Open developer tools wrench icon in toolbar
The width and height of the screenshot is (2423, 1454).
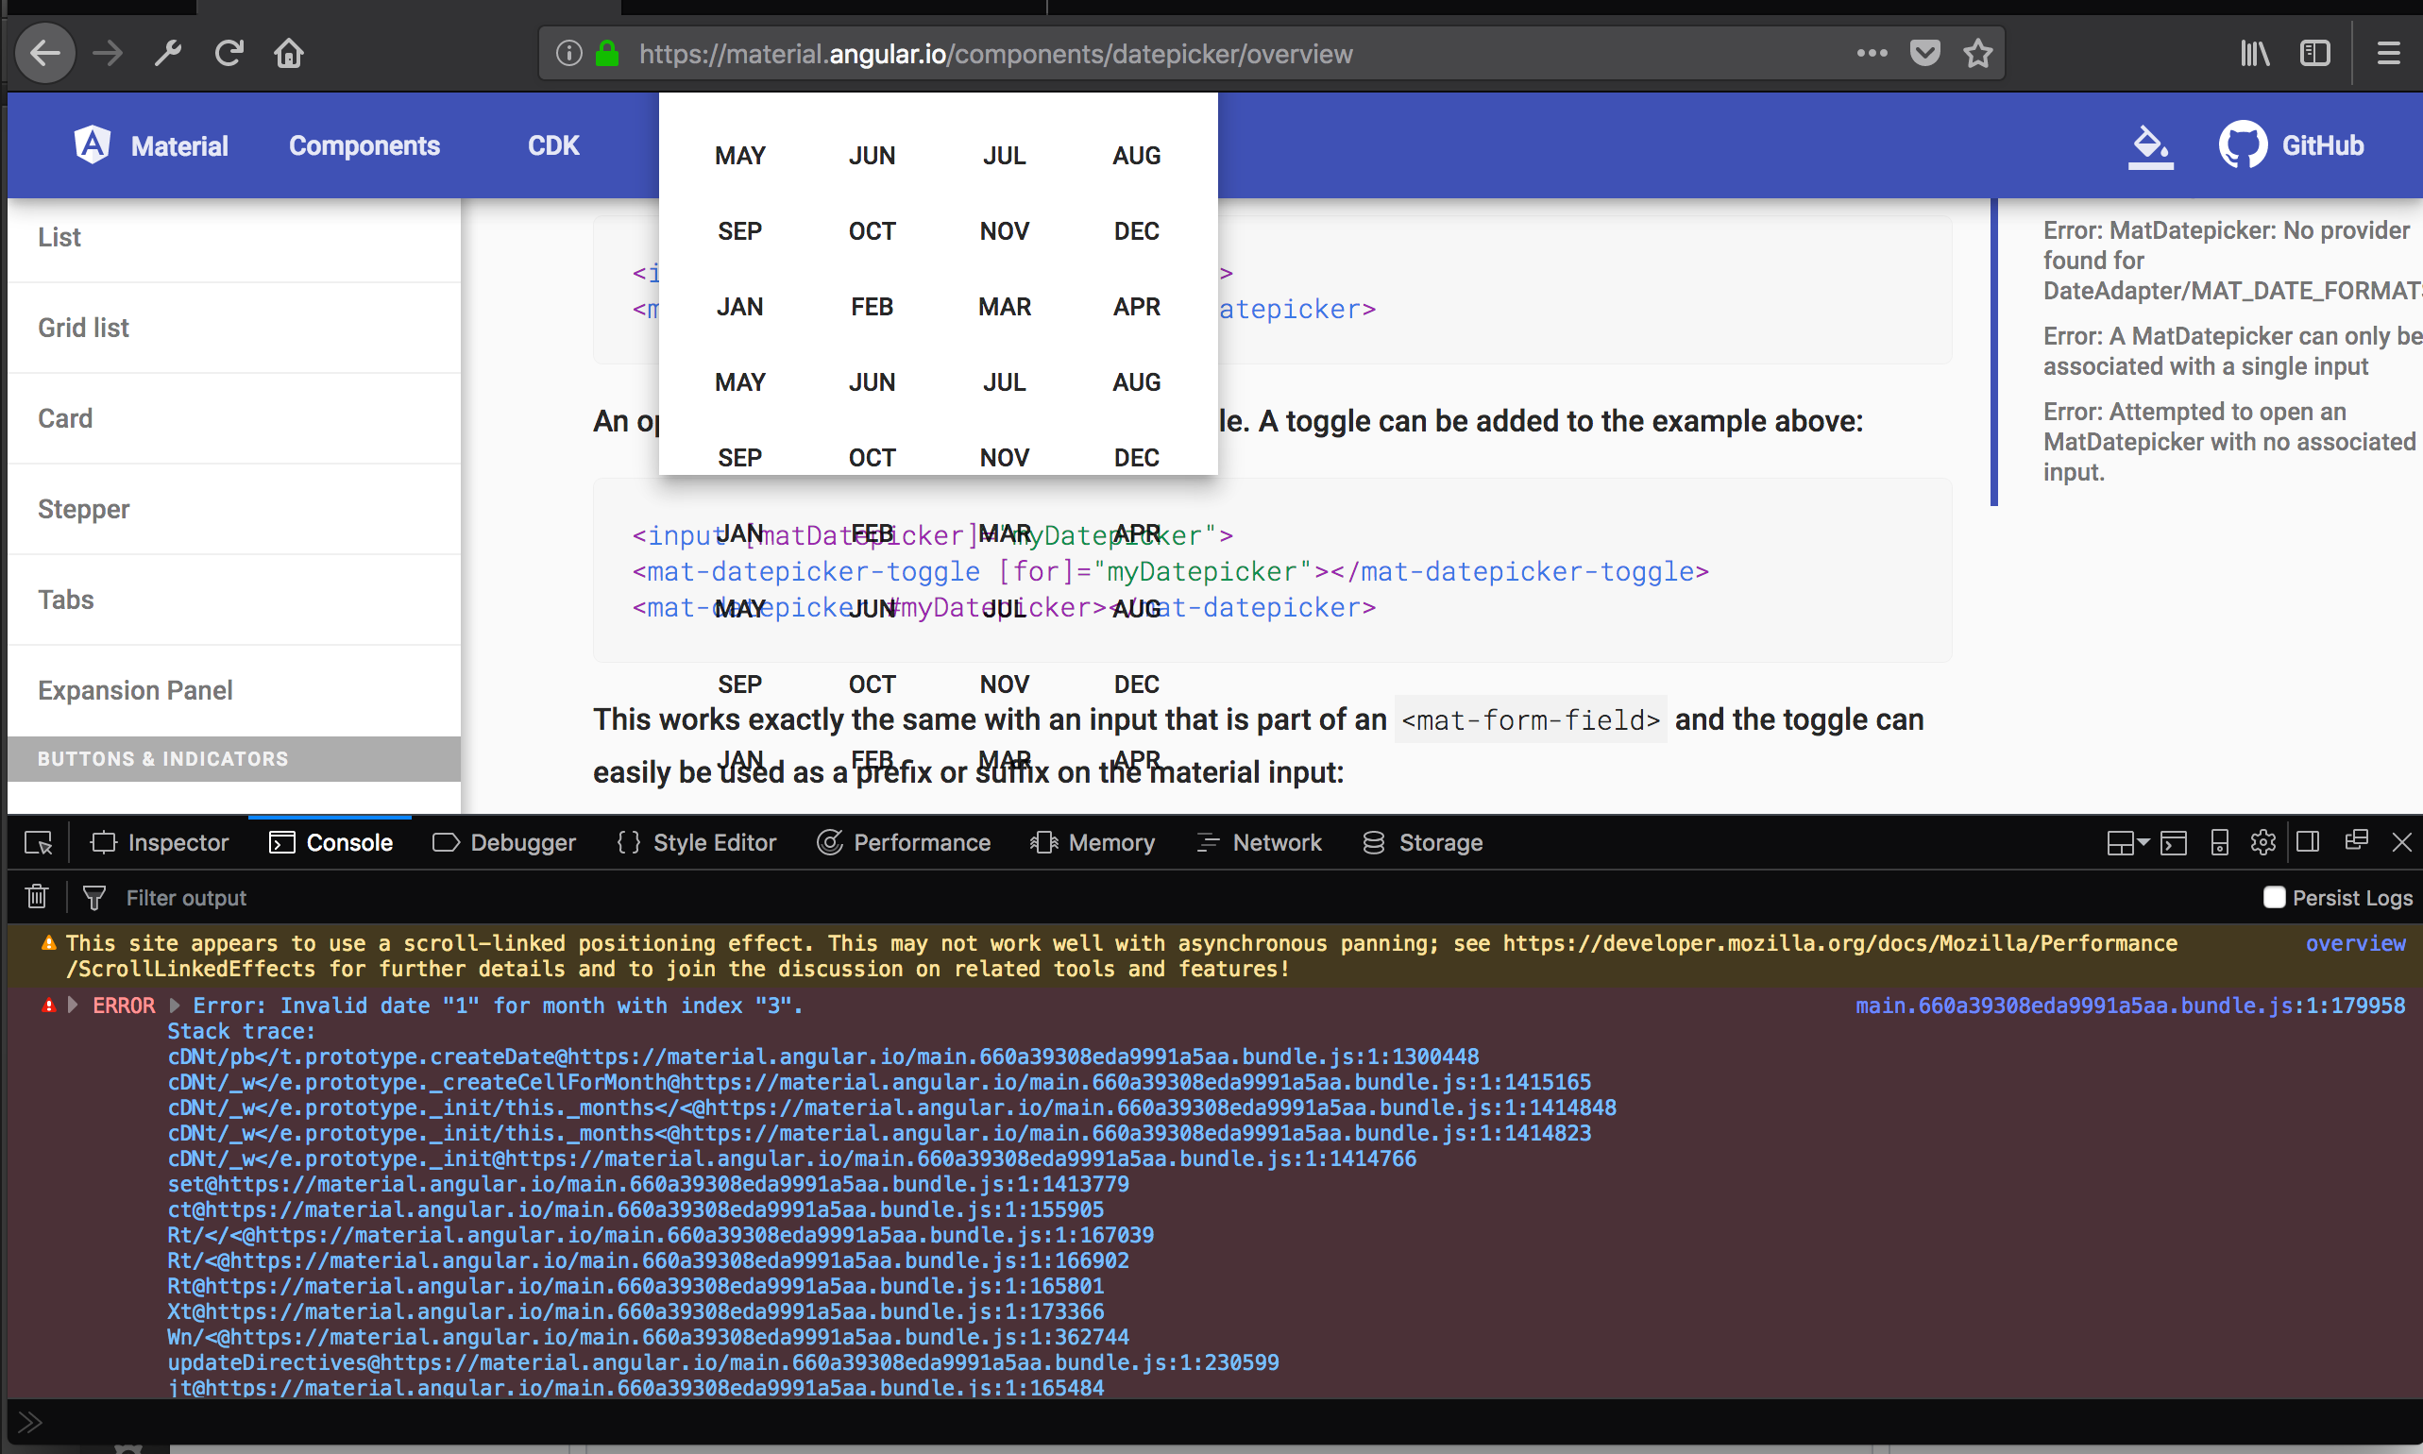(x=168, y=53)
